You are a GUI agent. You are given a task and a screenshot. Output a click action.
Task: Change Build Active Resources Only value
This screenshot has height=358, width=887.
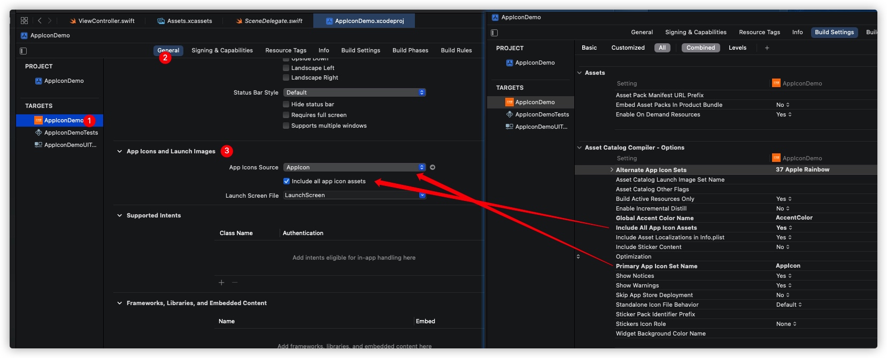(x=784, y=199)
